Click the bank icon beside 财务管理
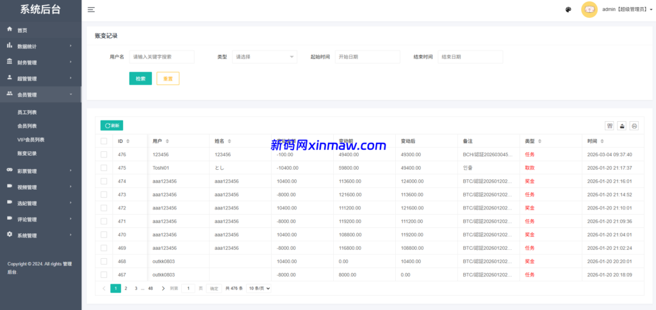 10,61
